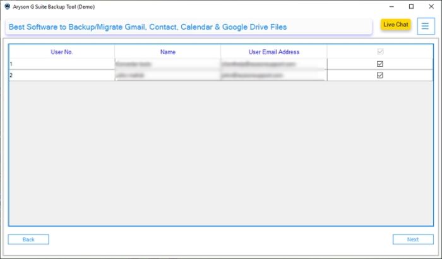Viewport: 442px width, 259px height.
Task: Maximize the Aryson window
Action: 411,6
